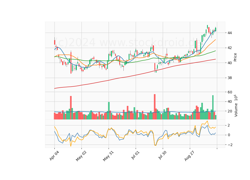The image size is (250, 180).
Task: Click the tallest red volume bar in late July
Action: tap(155, 107)
